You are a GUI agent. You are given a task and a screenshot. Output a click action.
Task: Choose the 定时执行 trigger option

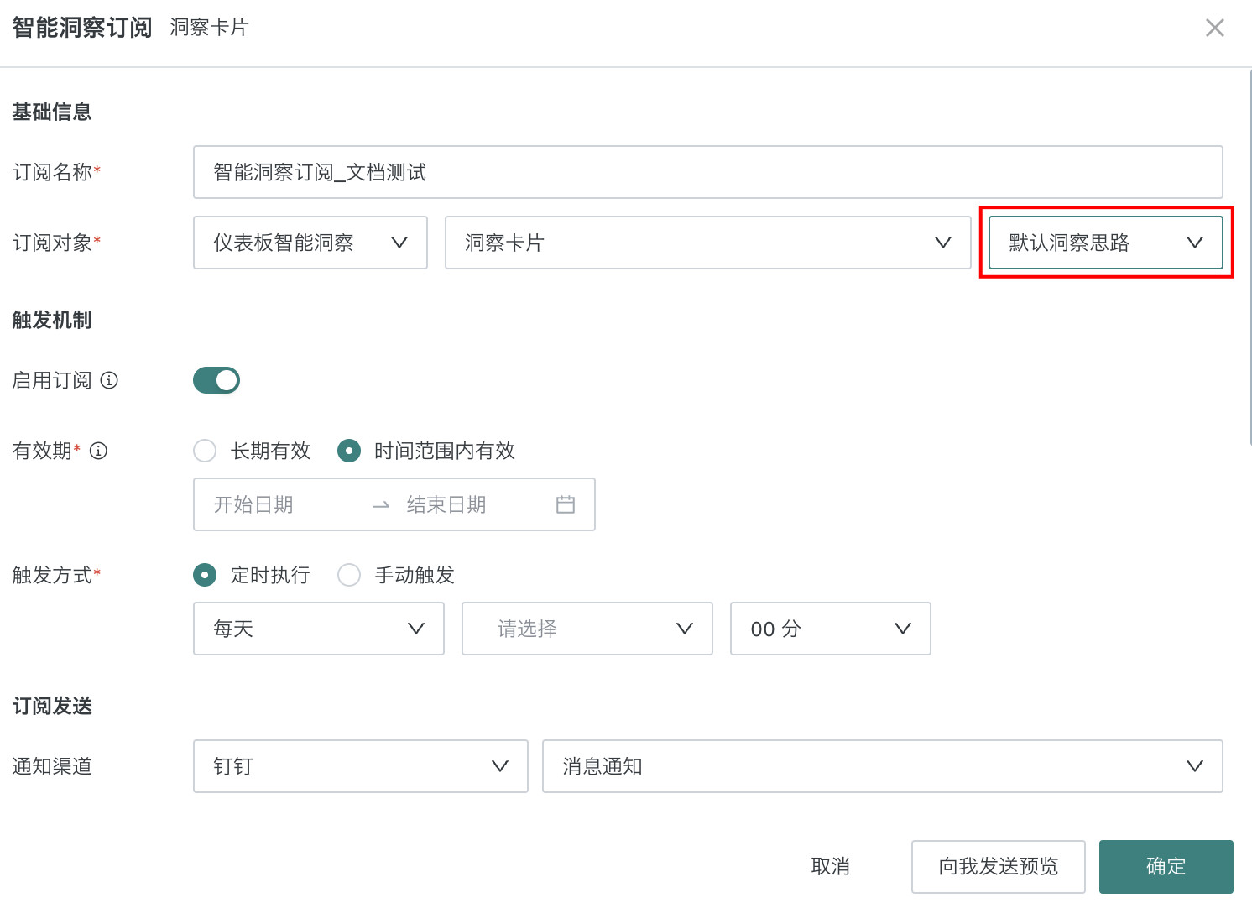click(x=205, y=575)
